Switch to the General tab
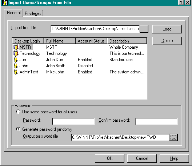192x166 pixels. (14, 13)
